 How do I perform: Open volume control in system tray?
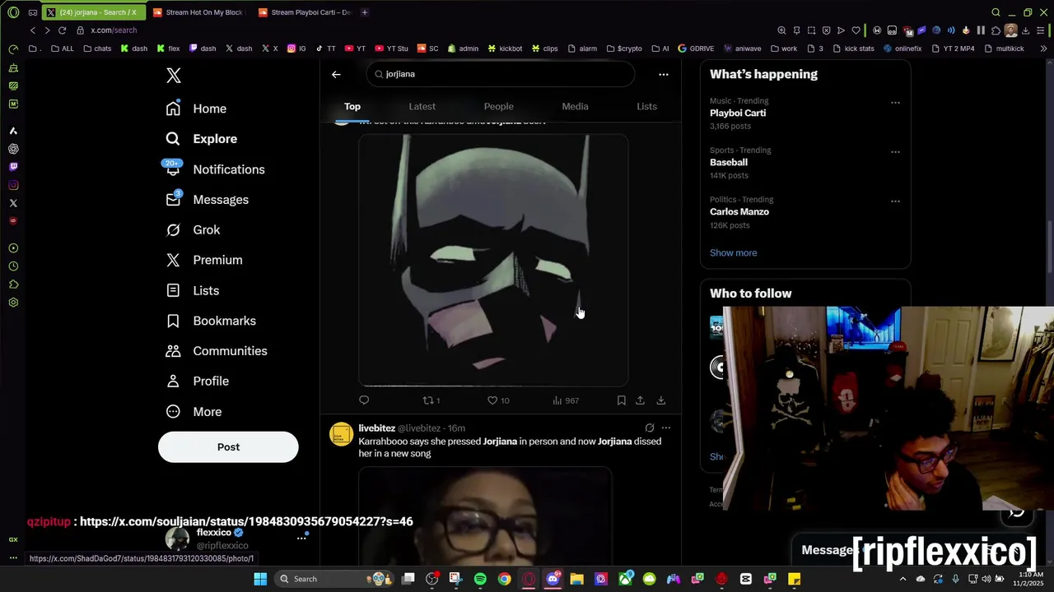click(x=985, y=579)
